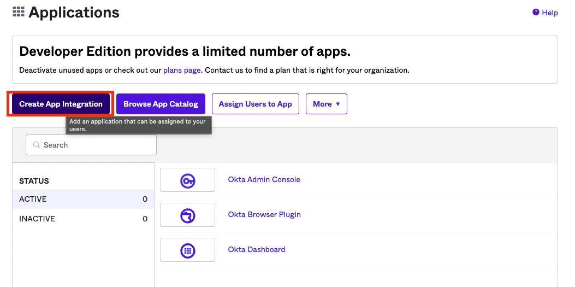Open the Okta Browser Plugin link
575x287 pixels.
pyautogui.click(x=264, y=214)
